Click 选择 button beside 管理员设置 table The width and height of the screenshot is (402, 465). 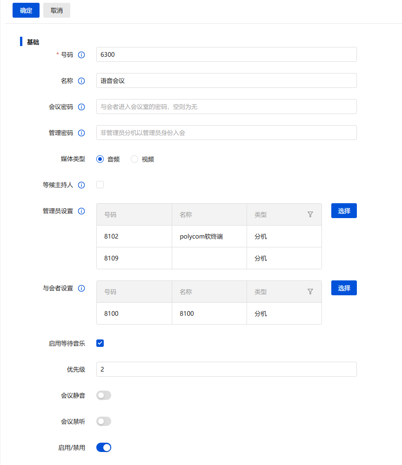coord(344,210)
